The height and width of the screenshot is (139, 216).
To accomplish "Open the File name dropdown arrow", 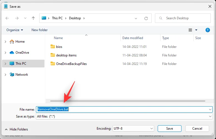I will tap(210, 110).
